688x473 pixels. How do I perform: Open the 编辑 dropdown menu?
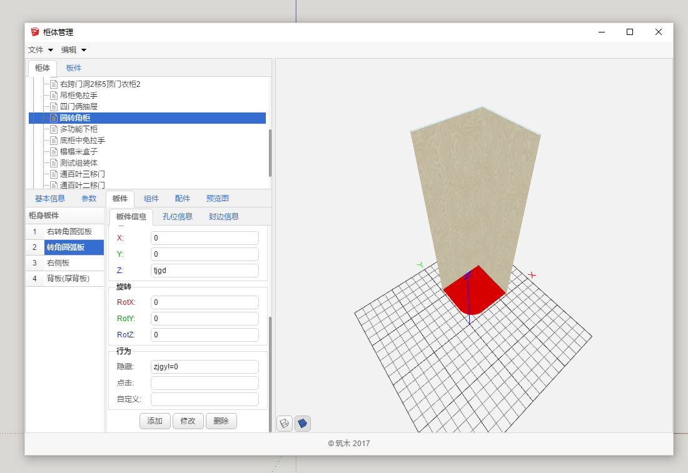click(x=74, y=50)
